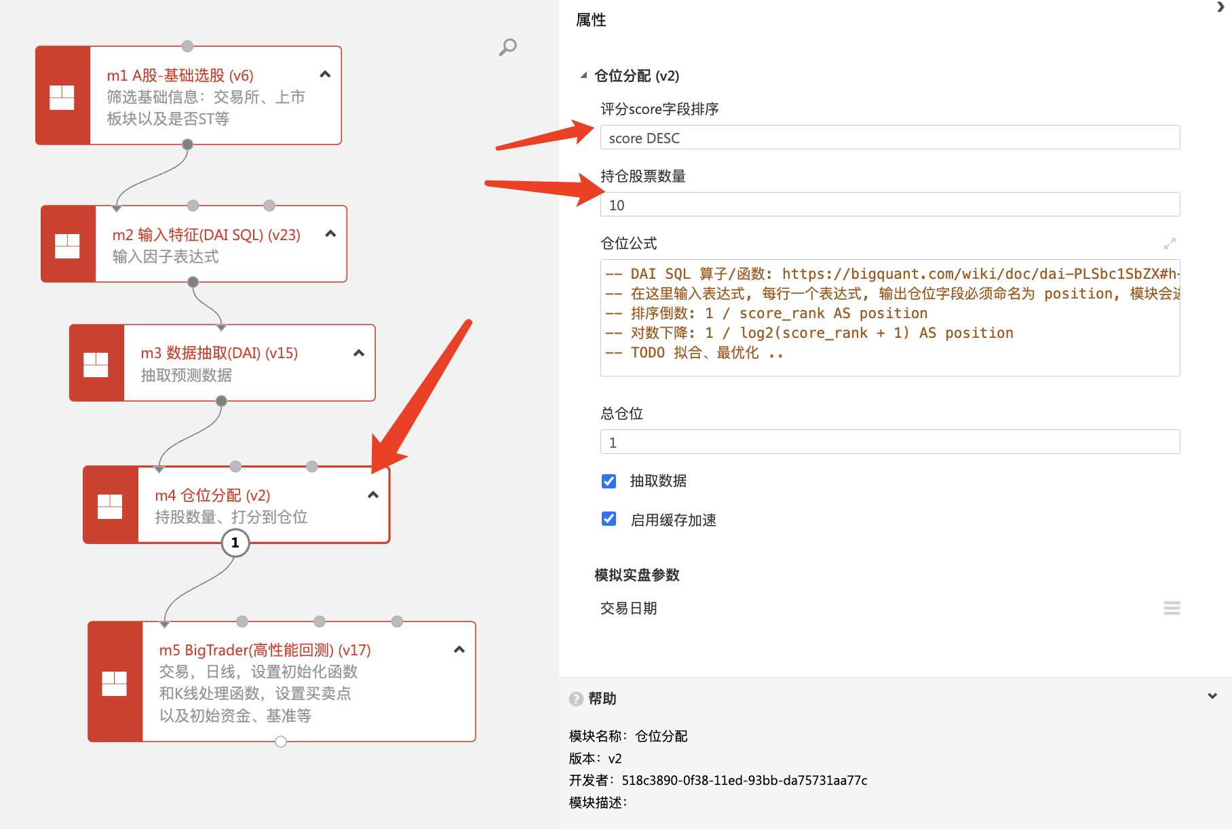Toggle the 启用缓存加速 checkbox
The height and width of the screenshot is (829, 1232).
point(609,520)
